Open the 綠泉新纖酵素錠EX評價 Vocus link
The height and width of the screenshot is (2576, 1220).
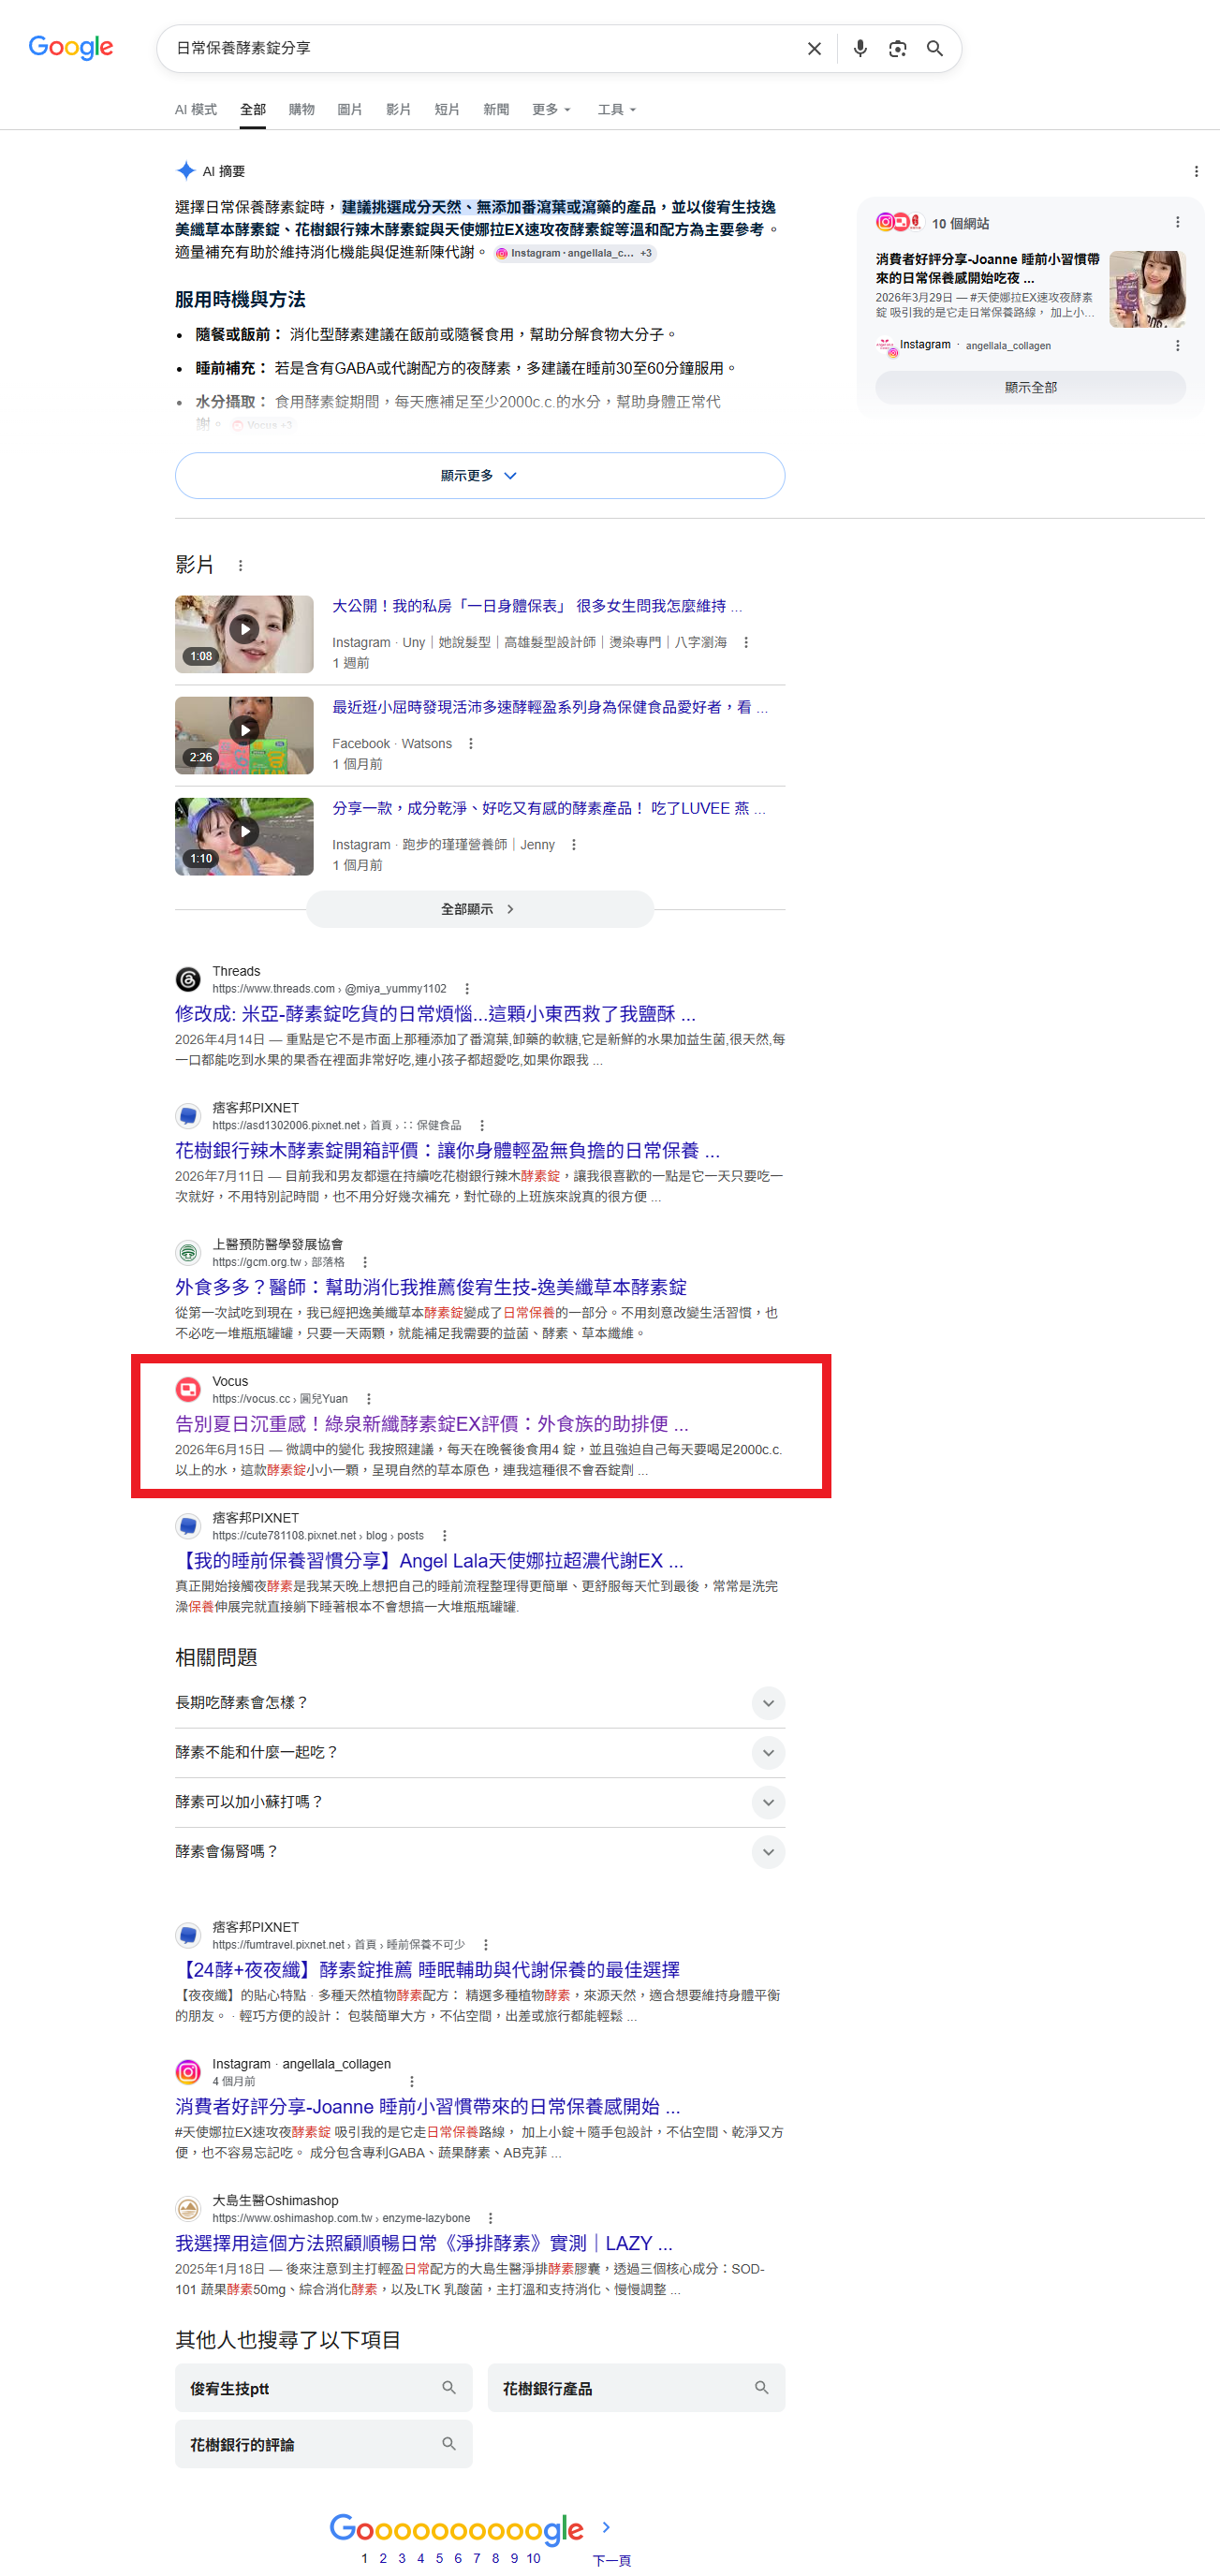(x=431, y=1424)
